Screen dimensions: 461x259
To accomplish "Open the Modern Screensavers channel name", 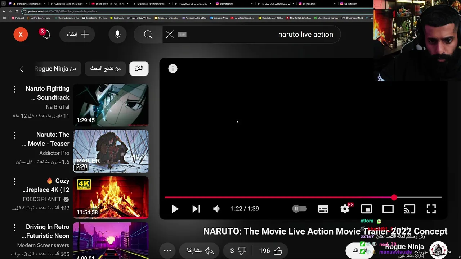I will [43, 245].
